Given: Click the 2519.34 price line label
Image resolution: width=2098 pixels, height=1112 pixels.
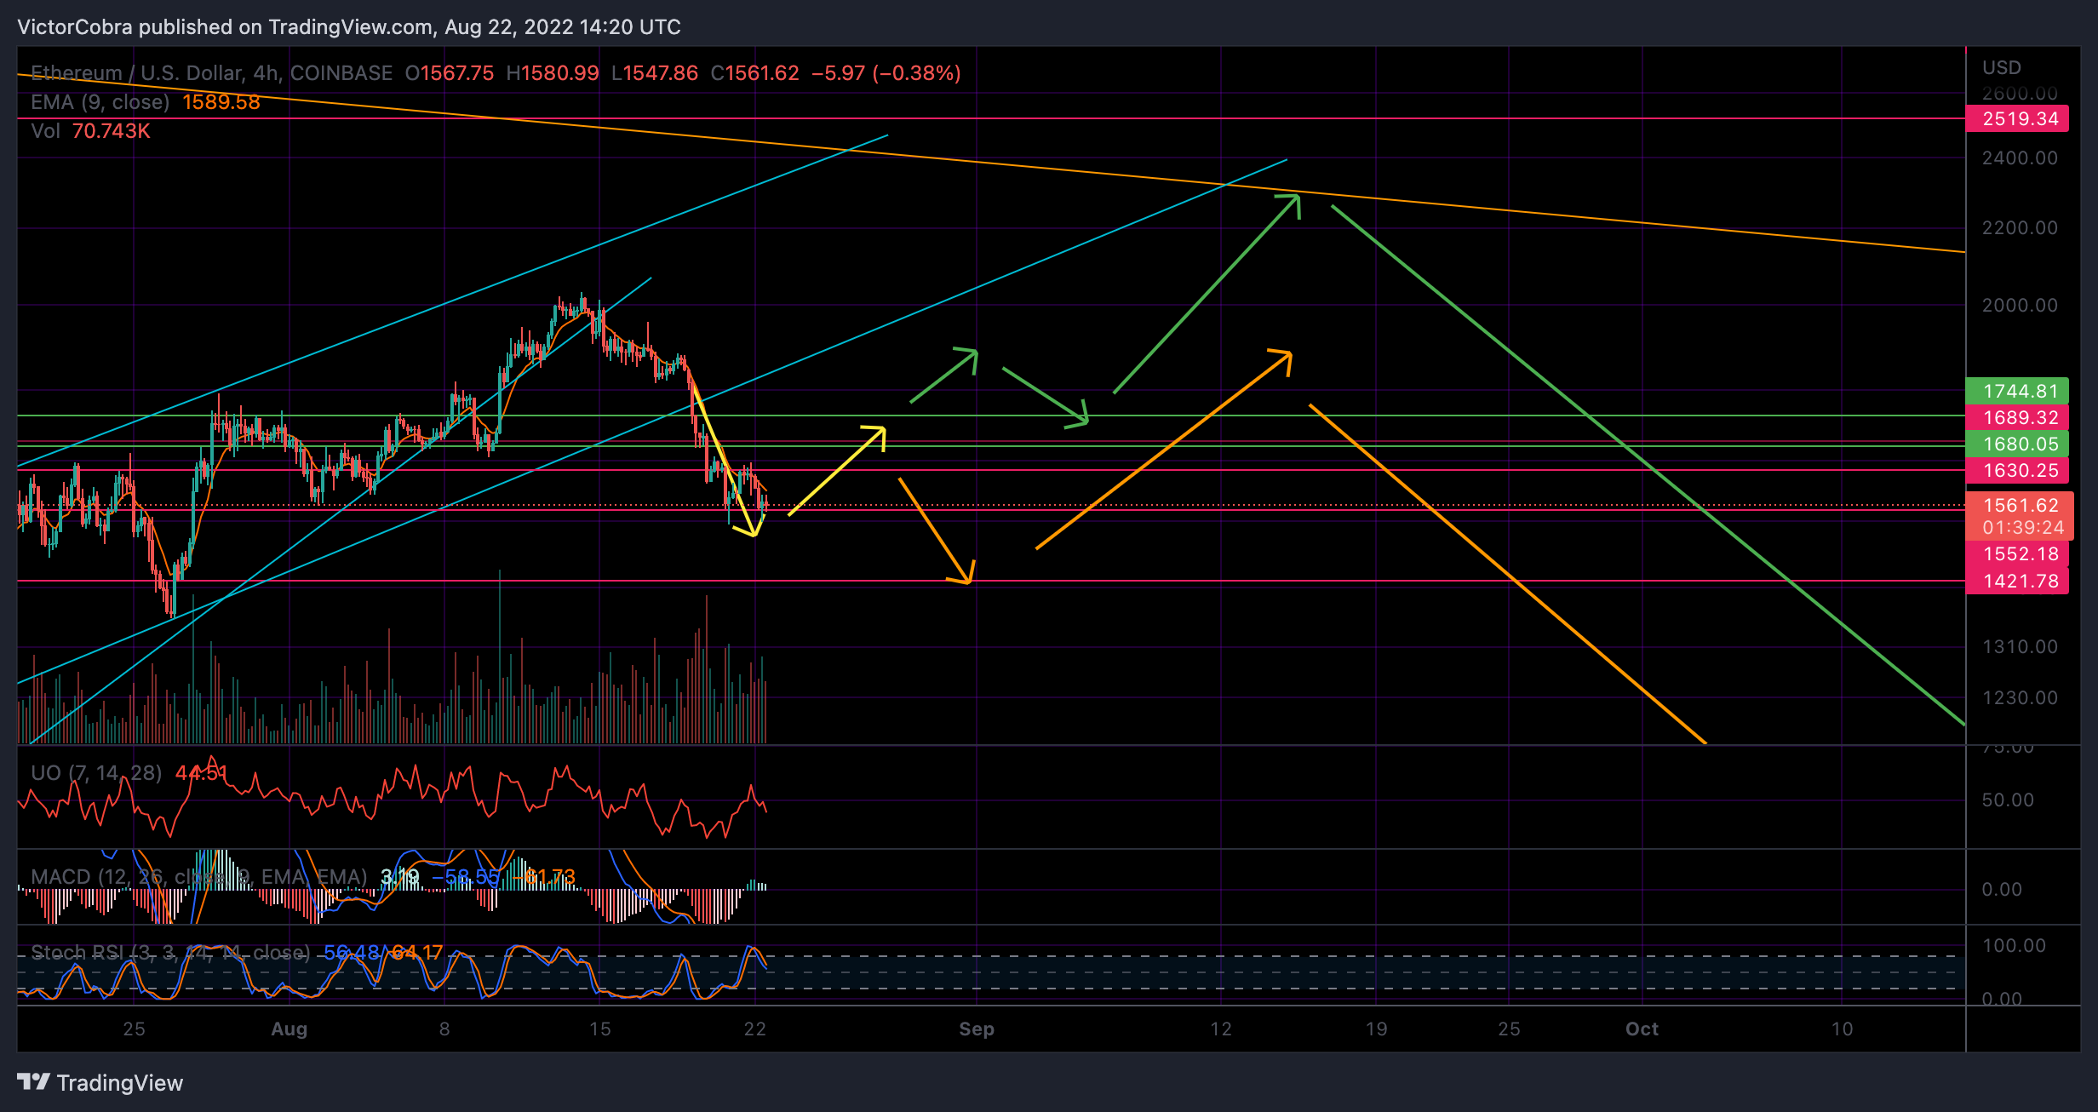Looking at the screenshot, I should pos(2017,118).
